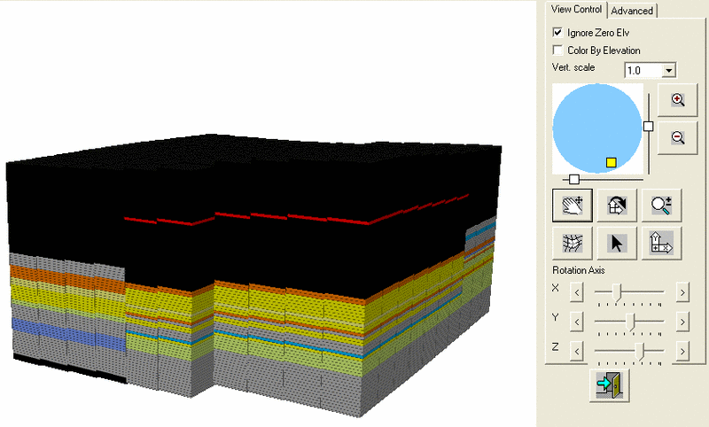Screen dimensions: 709x427
Task: Click the zoom out magnifier button
Action: 677,138
